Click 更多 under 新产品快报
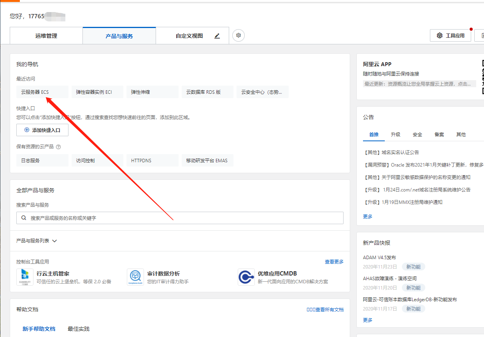The height and width of the screenshot is (337, 484). (368, 320)
